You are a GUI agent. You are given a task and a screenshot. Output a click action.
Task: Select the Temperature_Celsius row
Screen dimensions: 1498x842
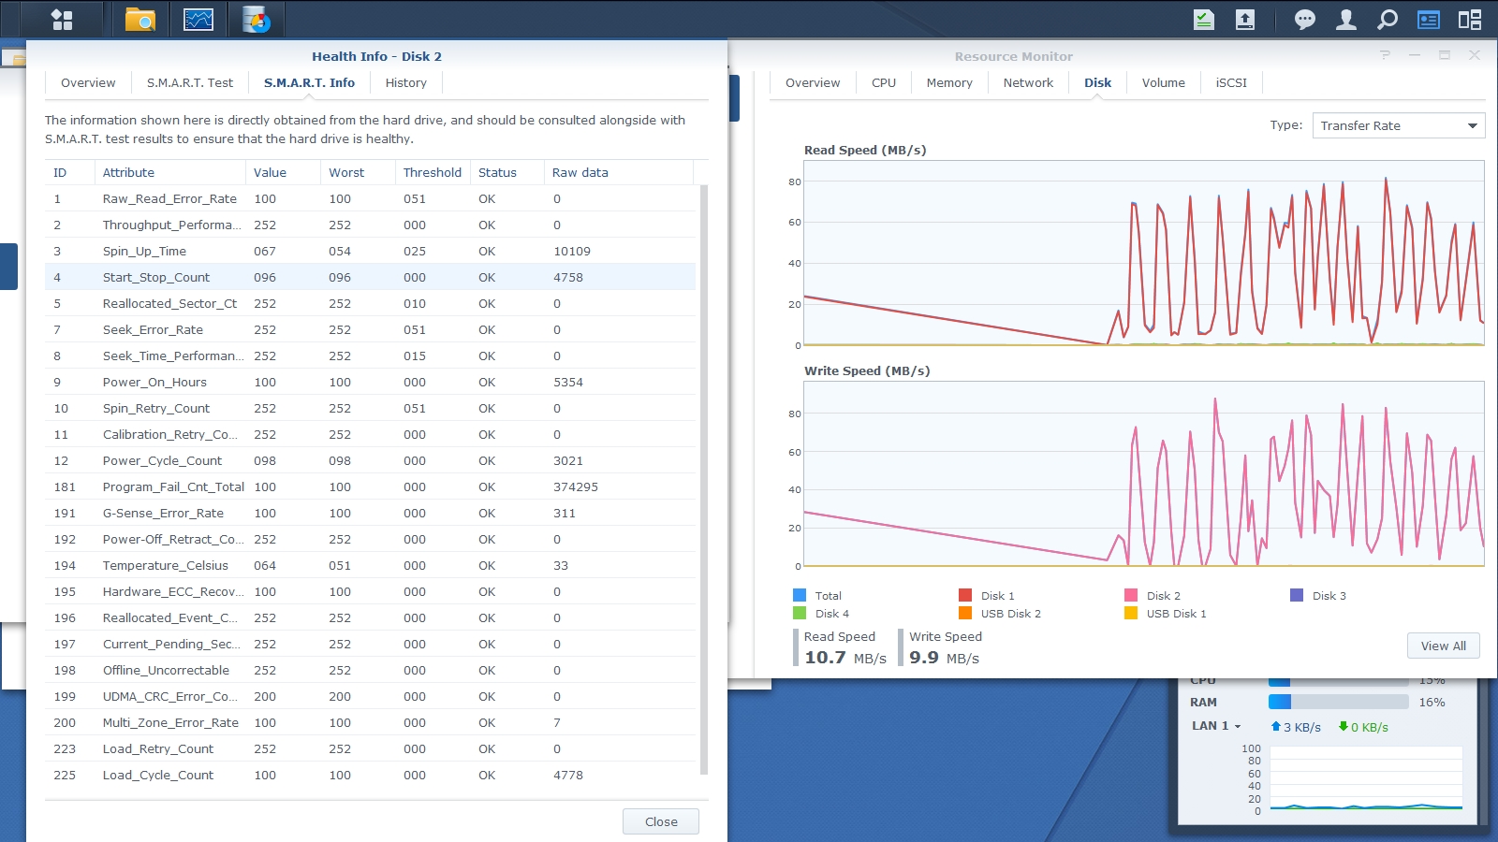(x=370, y=565)
